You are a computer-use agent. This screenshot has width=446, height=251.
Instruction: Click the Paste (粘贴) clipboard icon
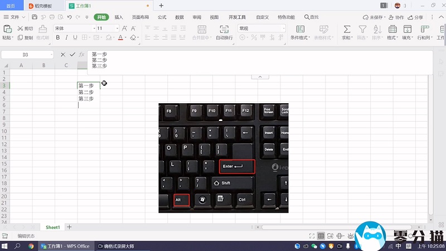7,29
